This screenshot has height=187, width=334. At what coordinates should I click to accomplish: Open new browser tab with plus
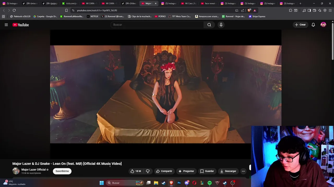tap(300, 3)
